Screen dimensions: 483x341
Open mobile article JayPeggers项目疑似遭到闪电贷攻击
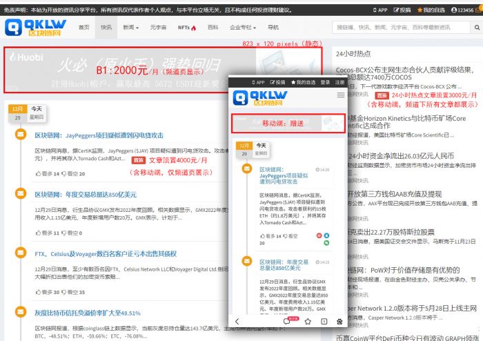(x=284, y=175)
